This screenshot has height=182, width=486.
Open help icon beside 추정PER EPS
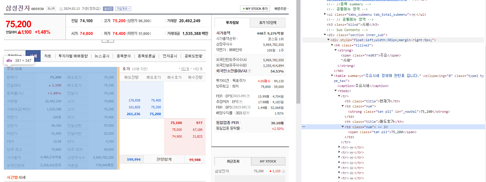pos(241,102)
